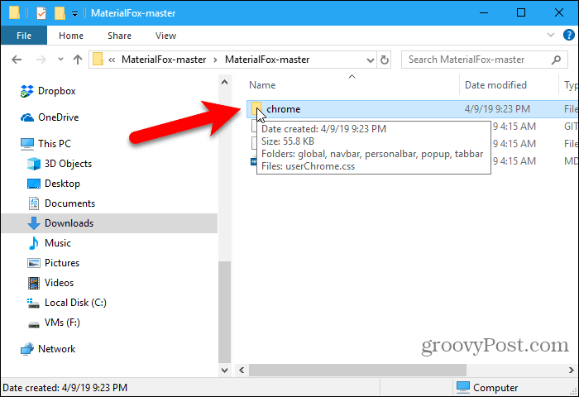Click the Network icon
Image resolution: width=579 pixels, height=397 pixels.
(27, 349)
